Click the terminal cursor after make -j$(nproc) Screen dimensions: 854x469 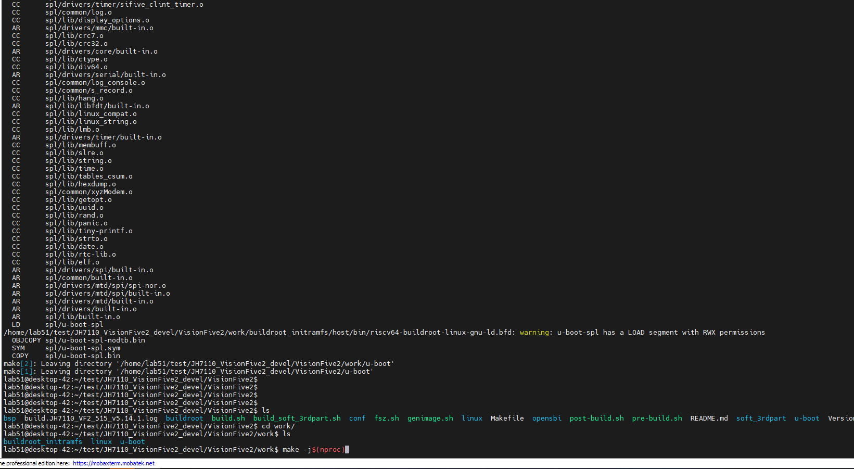347,449
